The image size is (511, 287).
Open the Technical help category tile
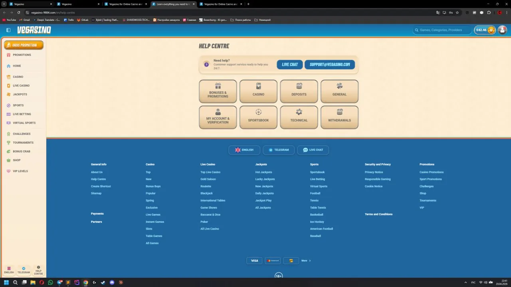pyautogui.click(x=299, y=117)
